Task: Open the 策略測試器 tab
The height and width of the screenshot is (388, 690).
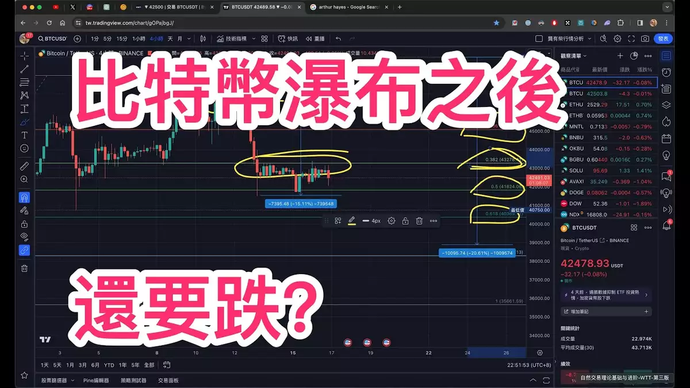Action: pyautogui.click(x=133, y=380)
